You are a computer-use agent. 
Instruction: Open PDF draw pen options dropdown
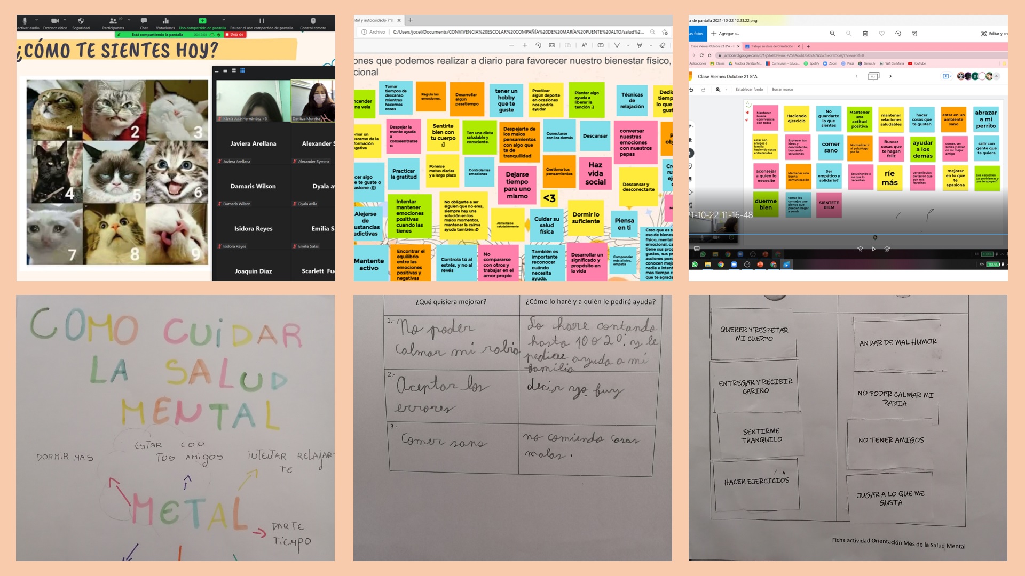[628, 45]
